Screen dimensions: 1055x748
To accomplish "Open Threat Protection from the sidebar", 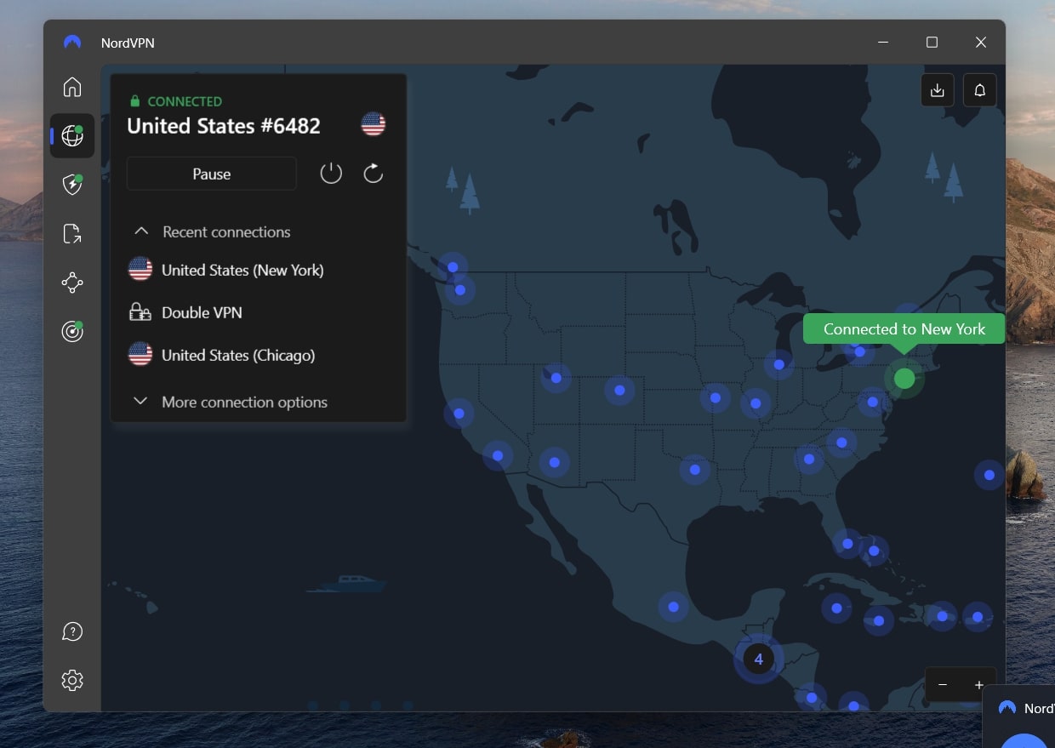I will (x=72, y=185).
